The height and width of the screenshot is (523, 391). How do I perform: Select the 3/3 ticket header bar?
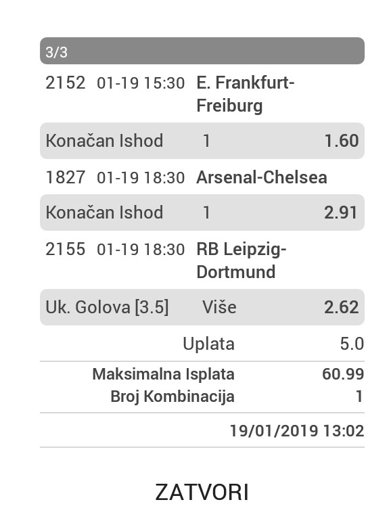202,51
